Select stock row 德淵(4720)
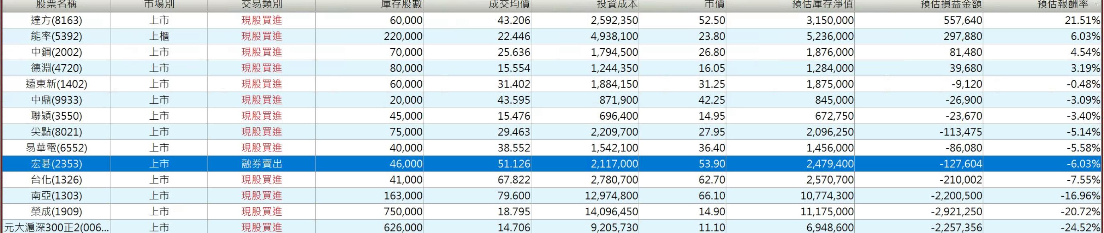Image resolution: width=1104 pixels, height=233 pixels. coord(552,67)
